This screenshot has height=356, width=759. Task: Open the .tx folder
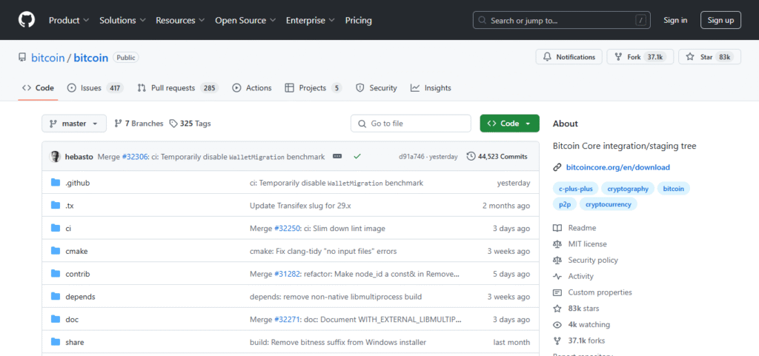coord(69,205)
